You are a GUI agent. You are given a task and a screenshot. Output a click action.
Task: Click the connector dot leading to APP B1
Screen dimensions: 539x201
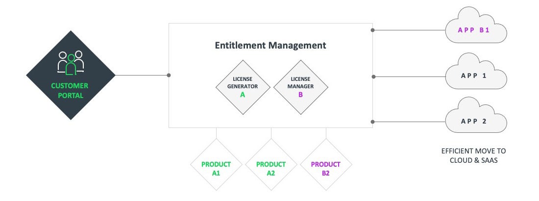click(373, 30)
